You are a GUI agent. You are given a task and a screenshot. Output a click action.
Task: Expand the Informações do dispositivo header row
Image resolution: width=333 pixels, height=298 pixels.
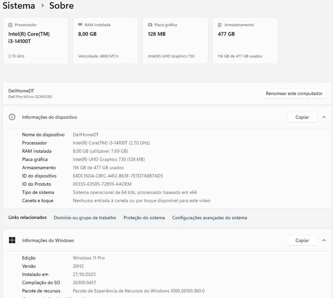tap(167, 117)
